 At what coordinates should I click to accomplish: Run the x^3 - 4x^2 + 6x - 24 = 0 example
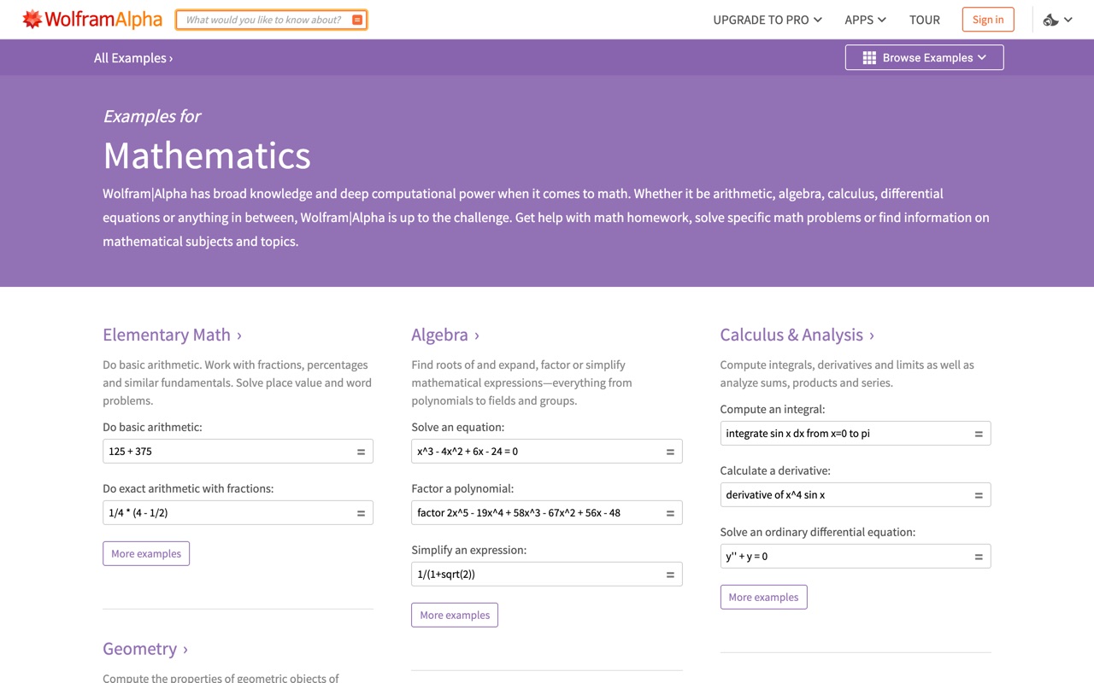[x=670, y=452]
